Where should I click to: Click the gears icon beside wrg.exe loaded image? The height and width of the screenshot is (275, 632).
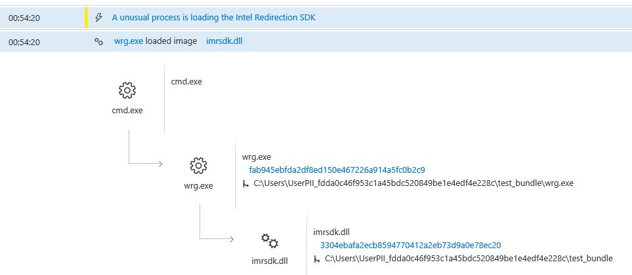98,41
